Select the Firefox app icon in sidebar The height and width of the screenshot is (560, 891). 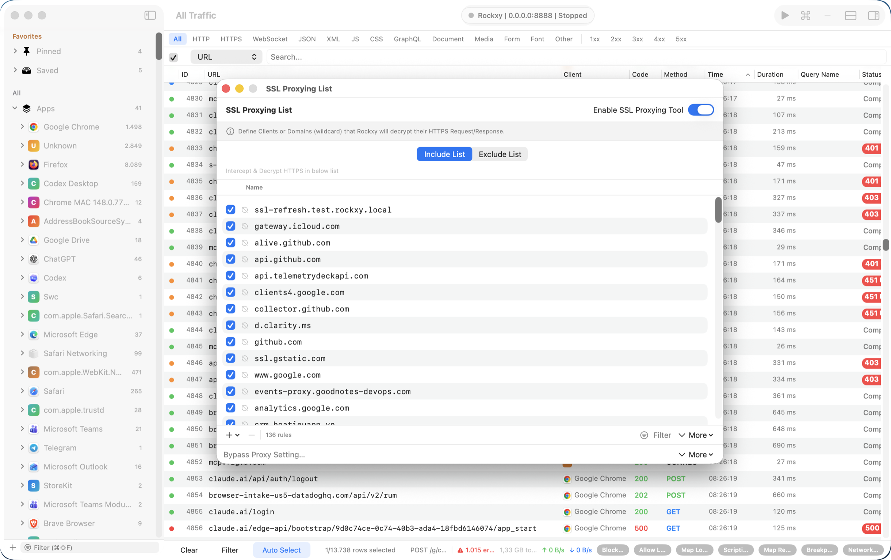point(33,165)
